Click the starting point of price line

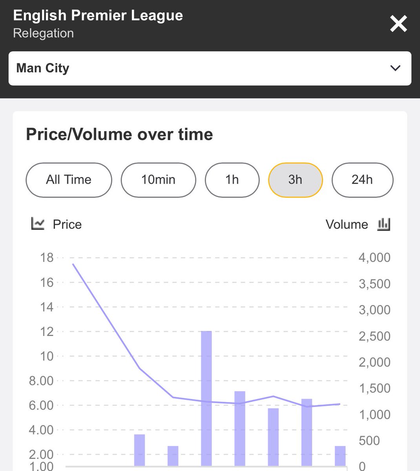[73, 264]
